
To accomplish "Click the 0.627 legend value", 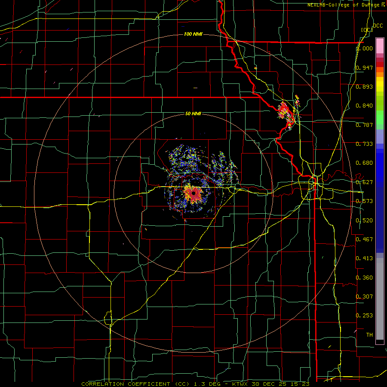I will [364, 182].
